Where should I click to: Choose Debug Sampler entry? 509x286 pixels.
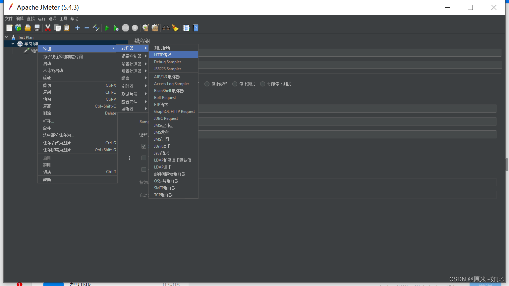pos(174,62)
